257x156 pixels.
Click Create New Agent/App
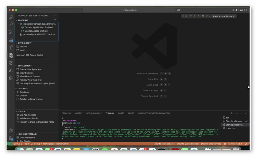[x=31, y=69]
